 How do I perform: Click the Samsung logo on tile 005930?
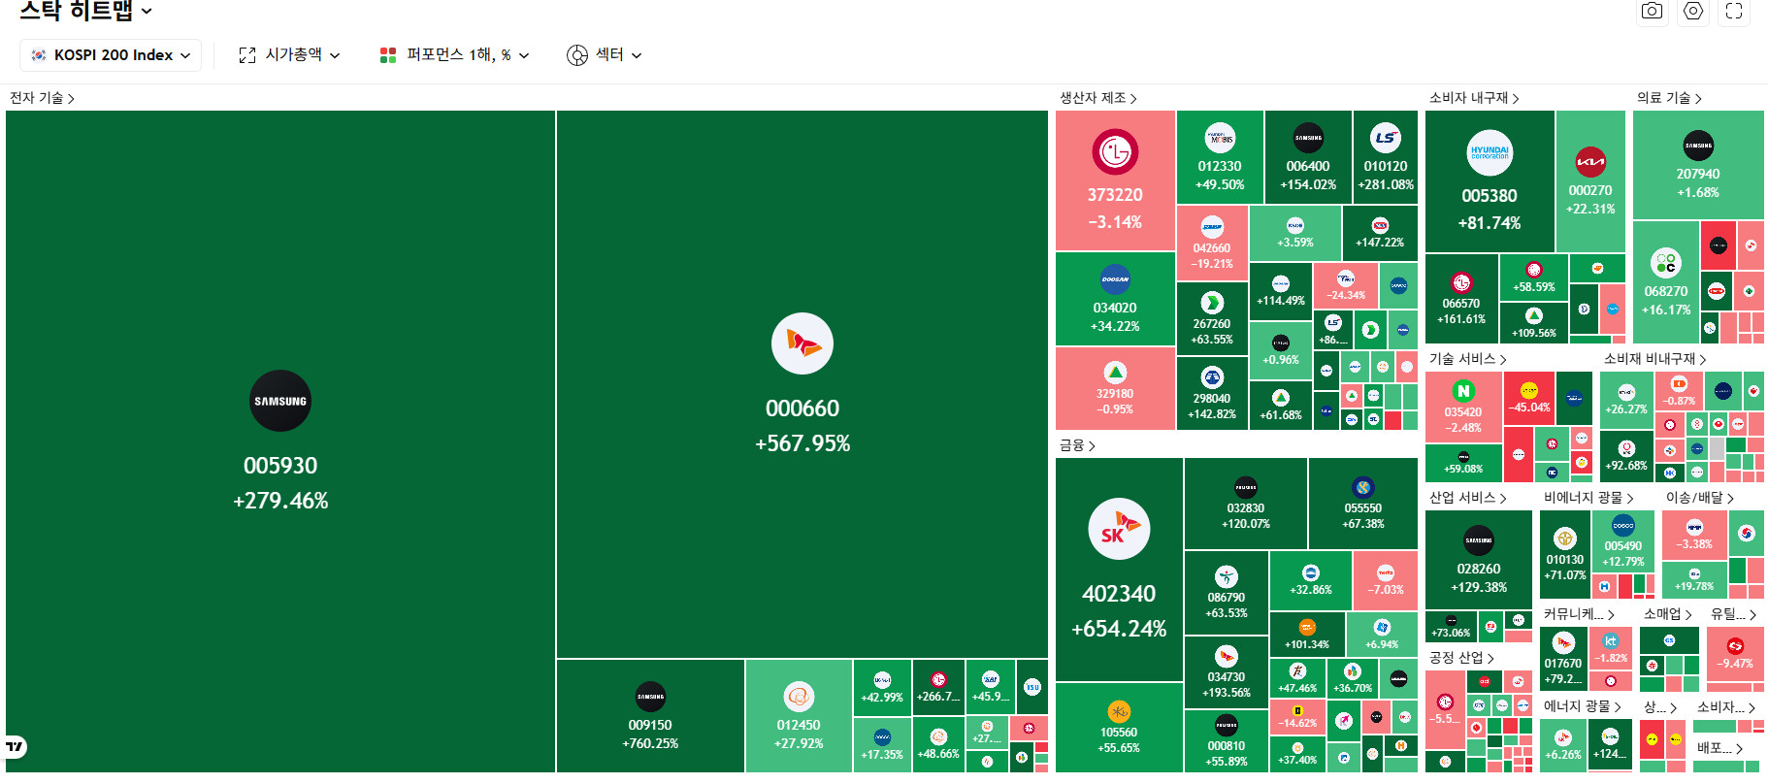pos(280,401)
